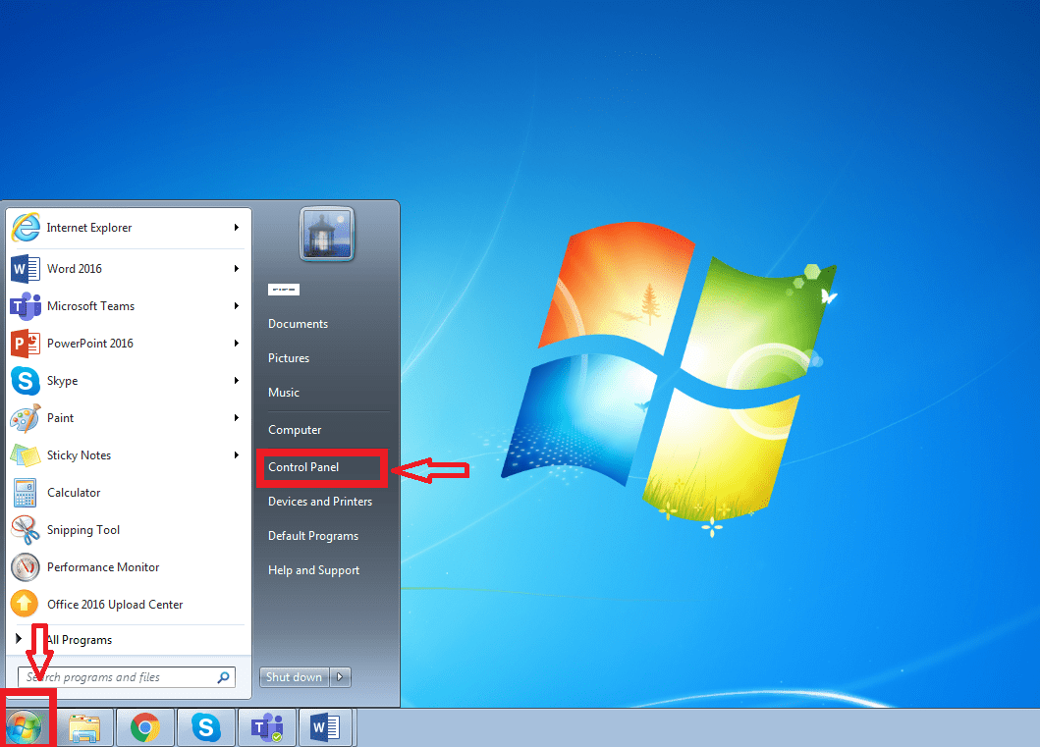Open Calculator icon
The height and width of the screenshot is (747, 1040).
(26, 493)
